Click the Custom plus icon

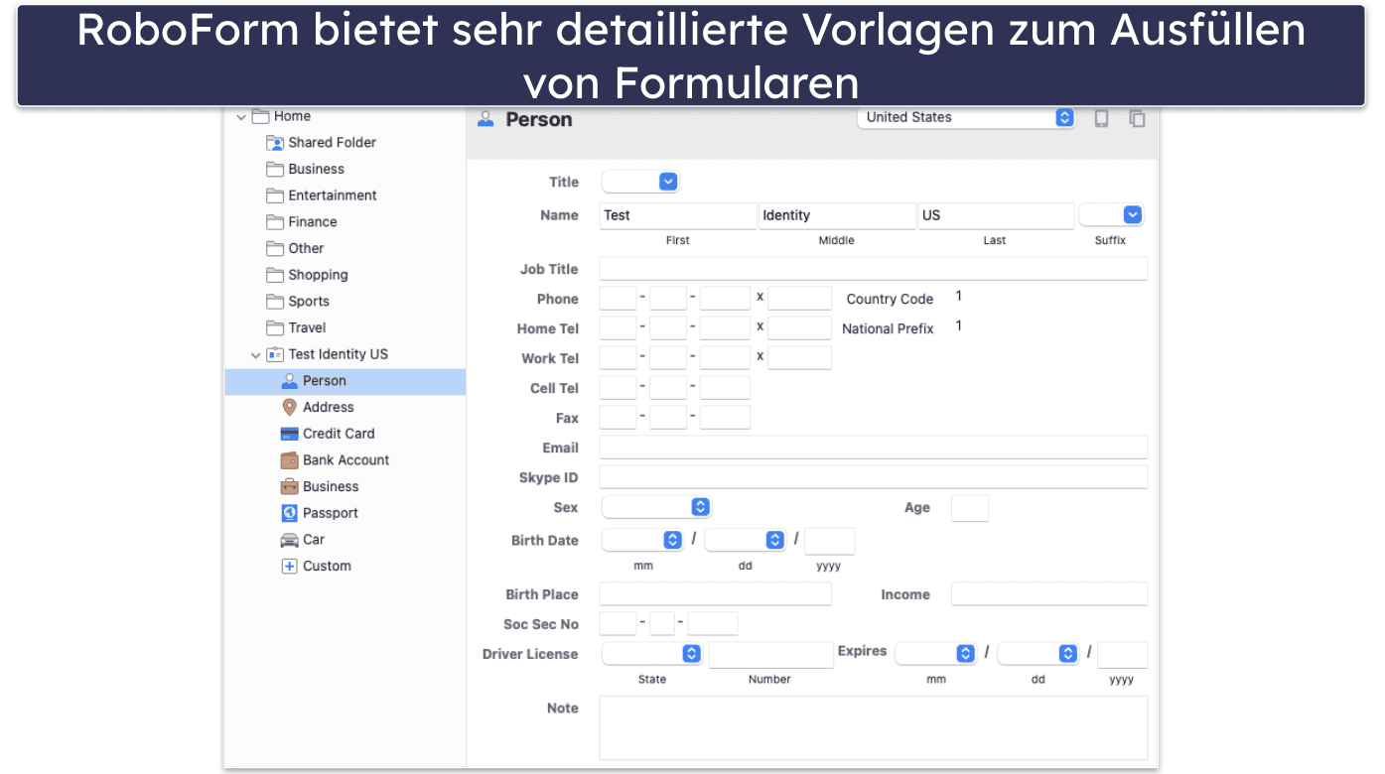(x=290, y=567)
